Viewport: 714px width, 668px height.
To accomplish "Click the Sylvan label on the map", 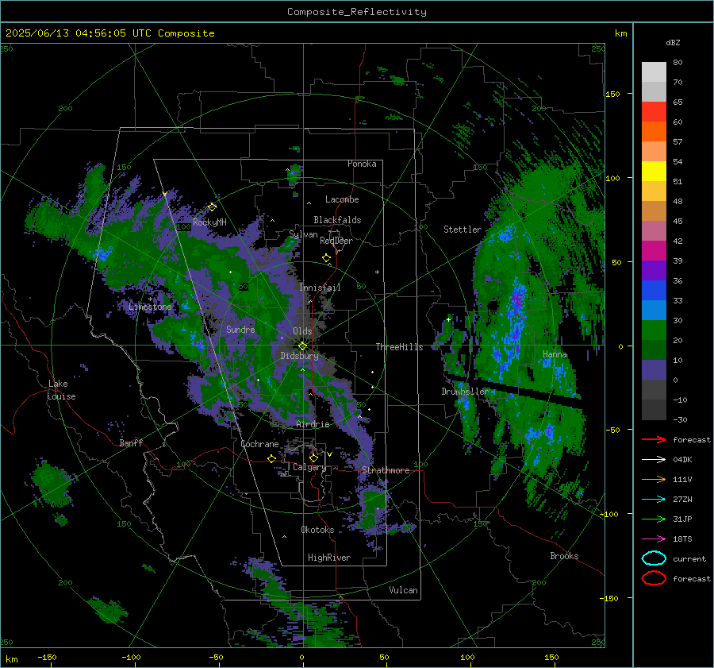I will [303, 234].
